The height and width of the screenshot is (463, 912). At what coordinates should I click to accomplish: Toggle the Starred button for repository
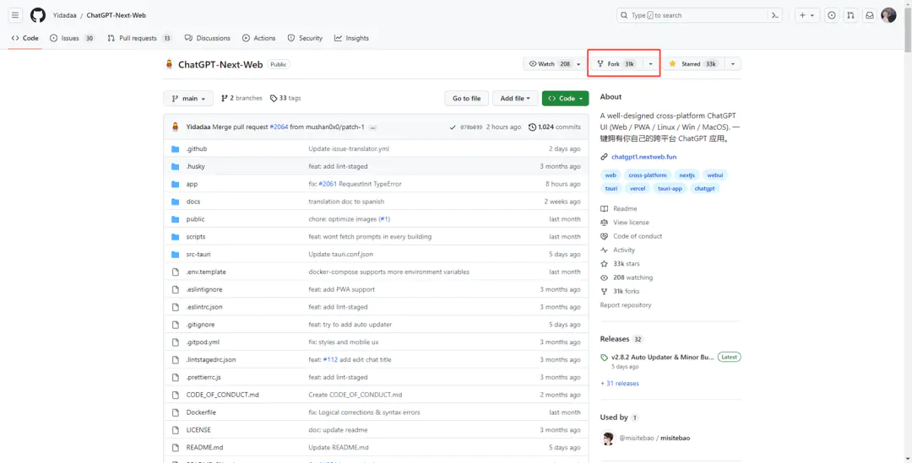coord(692,64)
